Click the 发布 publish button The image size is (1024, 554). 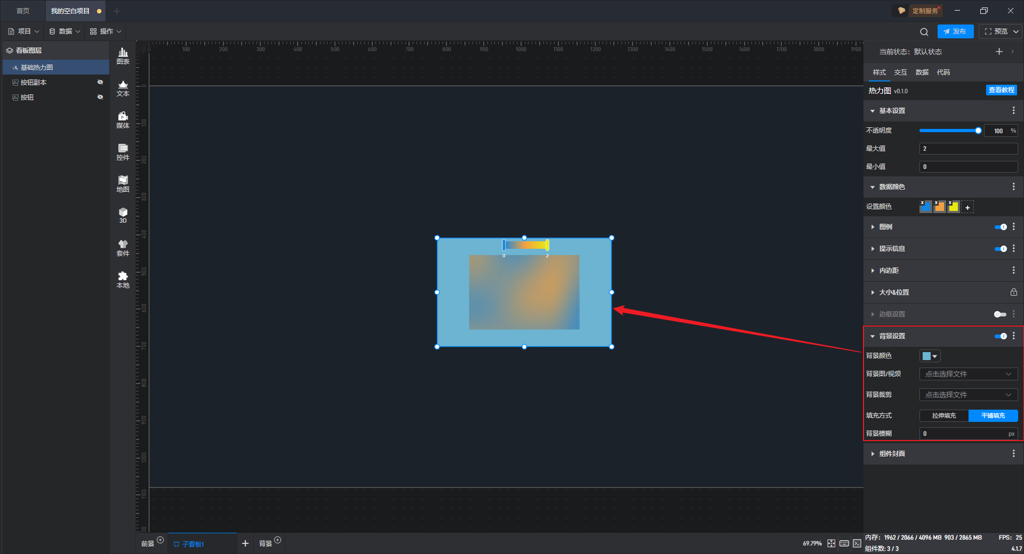click(x=955, y=31)
